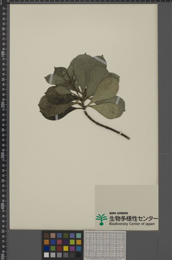Click the white thread tied on stem

pyautogui.click(x=120, y=133)
